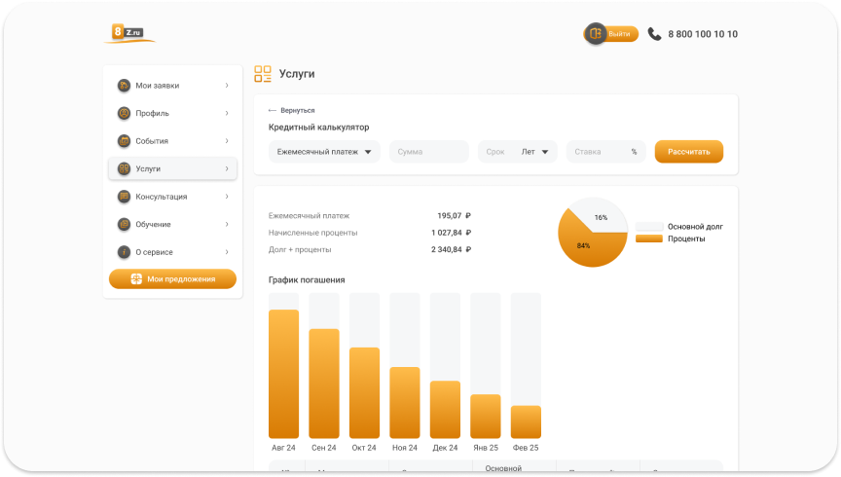Click the Сумма input field
This screenshot has width=841, height=477.
(x=428, y=152)
